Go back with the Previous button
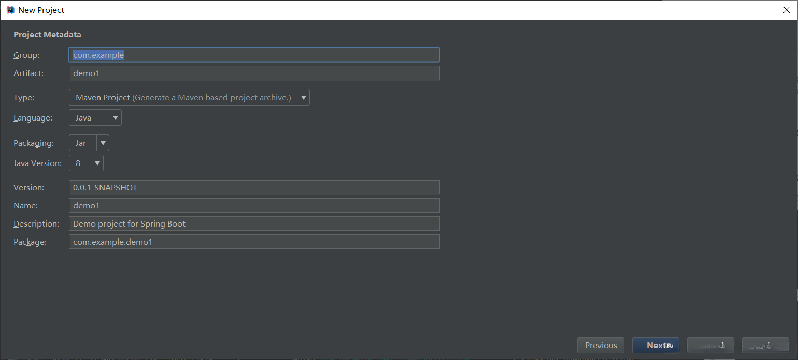798x360 pixels. coord(601,345)
